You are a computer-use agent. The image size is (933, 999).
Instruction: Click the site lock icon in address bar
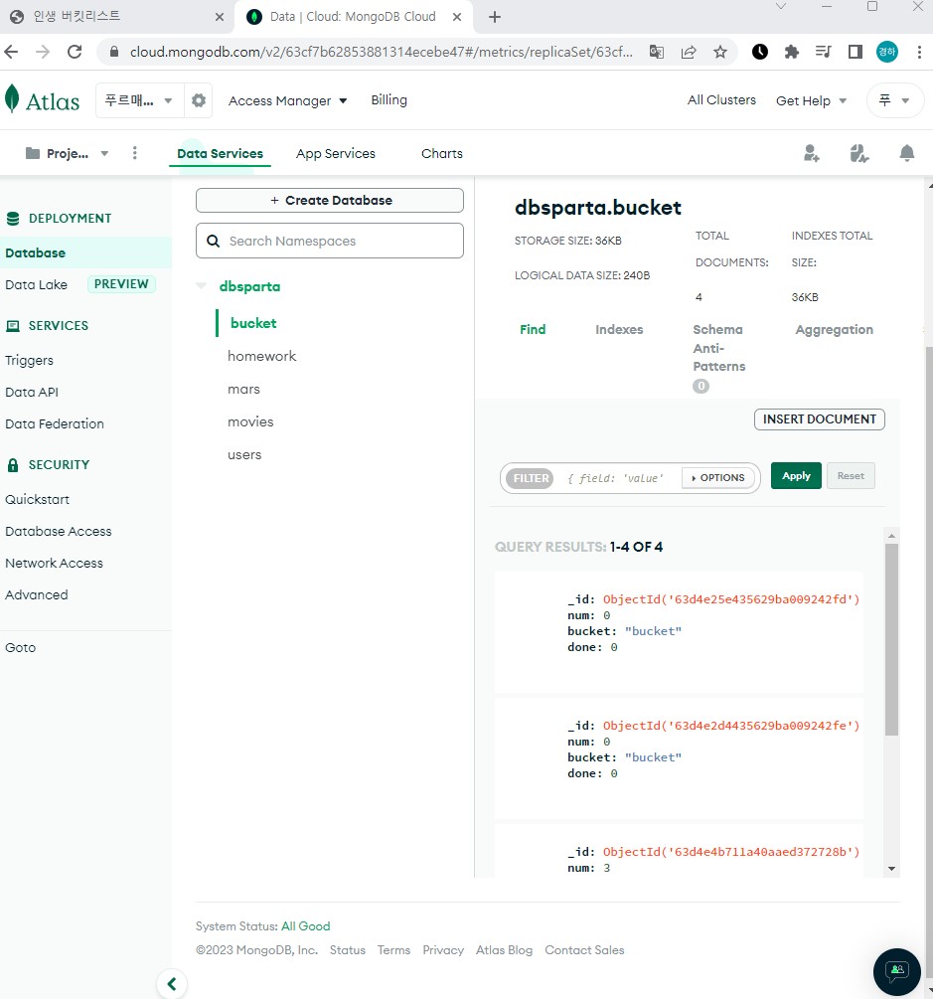pyautogui.click(x=114, y=52)
